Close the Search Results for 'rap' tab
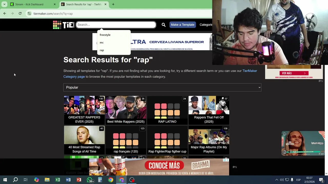This screenshot has height=184, width=328. [x=106, y=4]
